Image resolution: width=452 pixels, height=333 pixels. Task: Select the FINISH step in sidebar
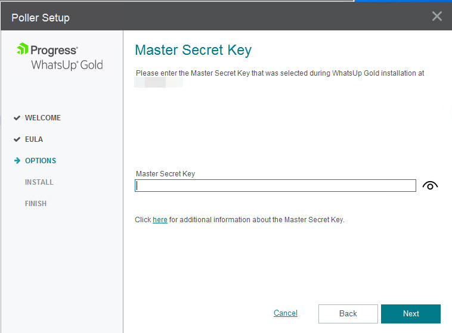[35, 204]
